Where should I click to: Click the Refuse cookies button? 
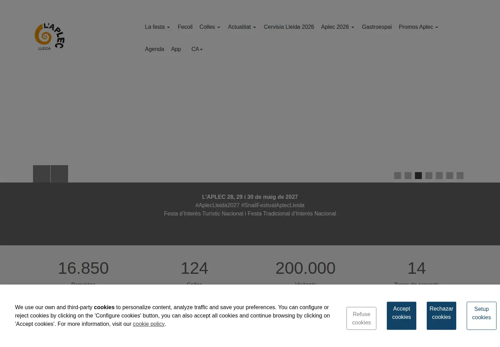tap(361, 318)
